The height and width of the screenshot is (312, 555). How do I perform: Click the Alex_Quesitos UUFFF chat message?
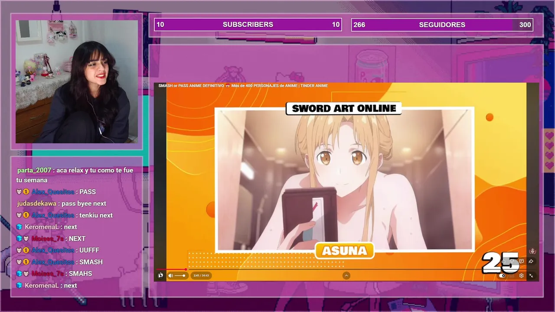click(x=58, y=250)
